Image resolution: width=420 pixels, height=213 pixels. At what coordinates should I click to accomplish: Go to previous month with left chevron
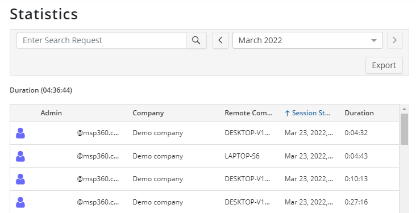coord(221,40)
